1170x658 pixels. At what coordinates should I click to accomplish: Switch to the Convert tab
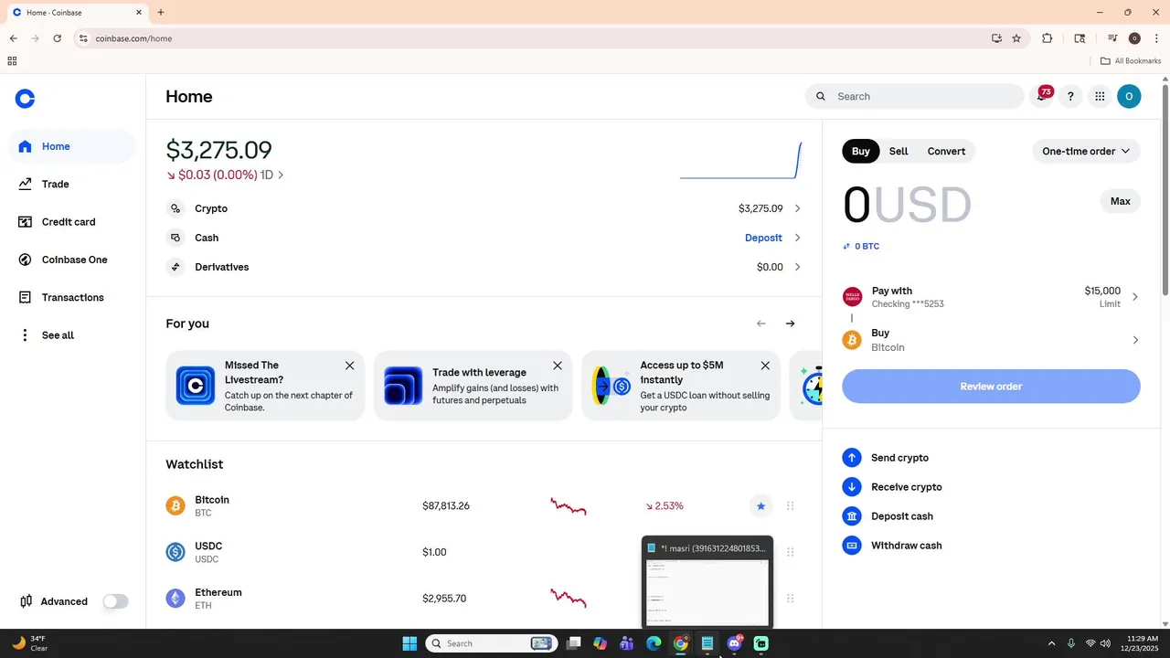click(946, 152)
